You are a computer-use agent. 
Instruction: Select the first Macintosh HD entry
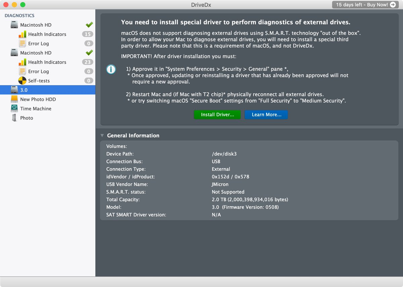(x=48, y=25)
